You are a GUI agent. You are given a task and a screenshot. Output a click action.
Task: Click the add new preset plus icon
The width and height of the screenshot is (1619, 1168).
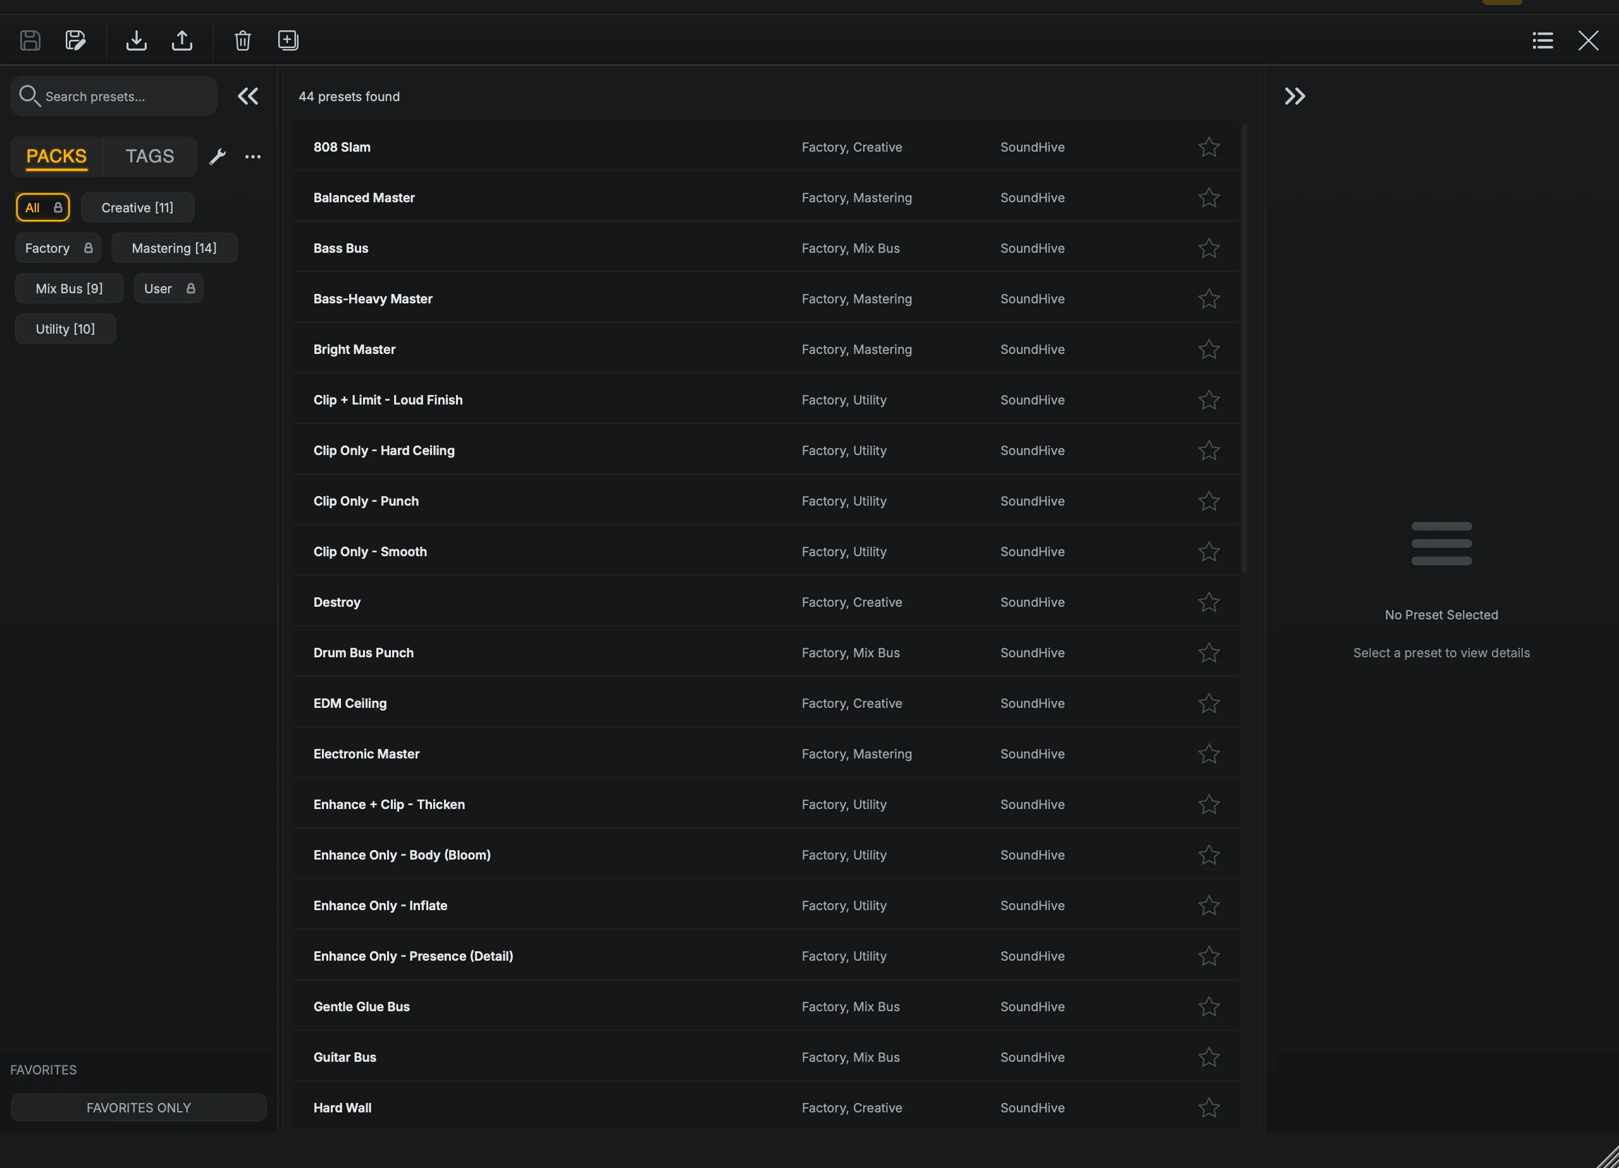[288, 40]
